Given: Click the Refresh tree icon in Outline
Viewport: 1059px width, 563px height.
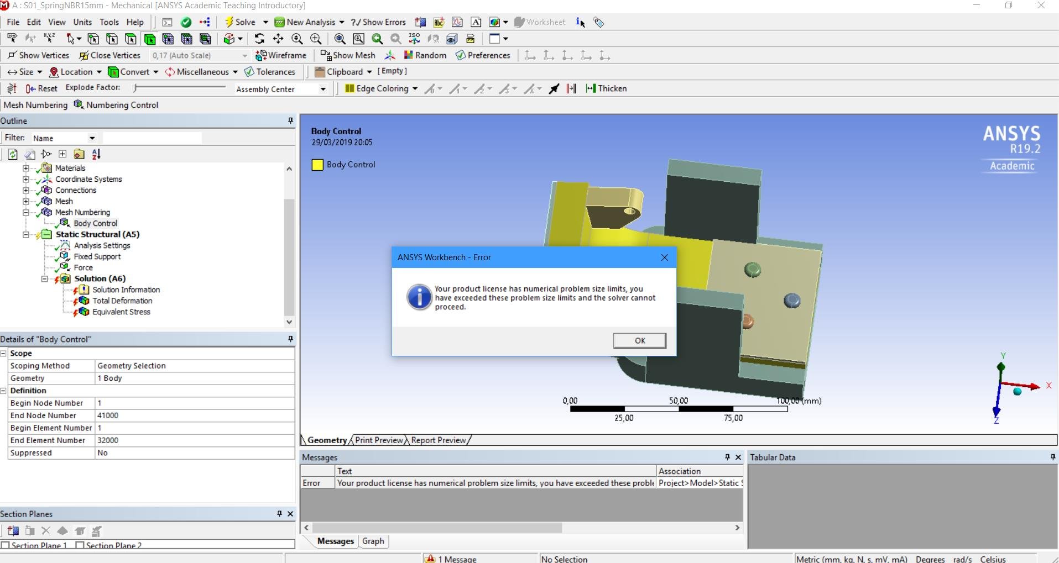Looking at the screenshot, I should pyautogui.click(x=13, y=154).
